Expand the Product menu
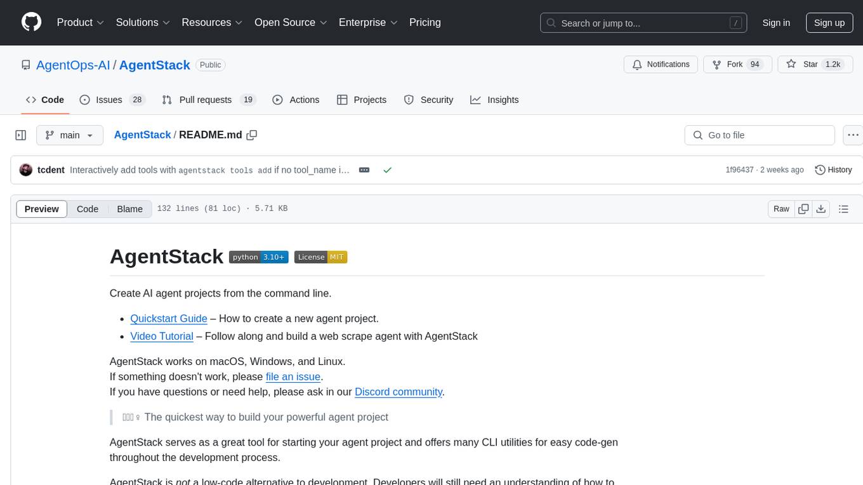The image size is (863, 485). pyautogui.click(x=81, y=22)
